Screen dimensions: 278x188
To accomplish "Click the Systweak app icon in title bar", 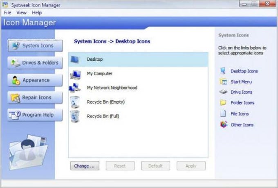I will tap(5, 5).
